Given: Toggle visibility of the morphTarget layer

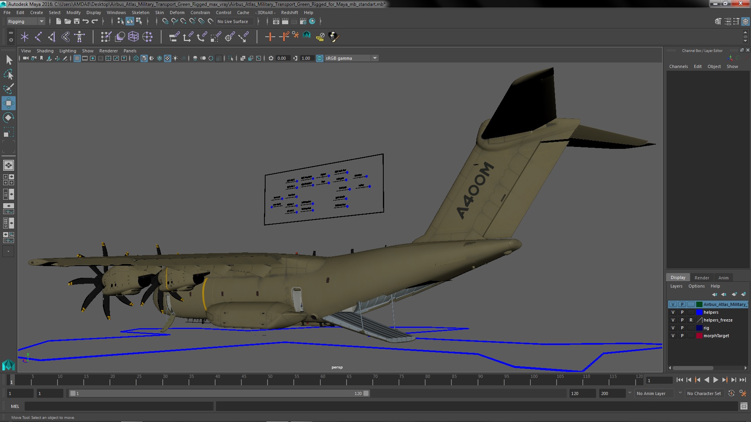Looking at the screenshot, I should 673,336.
